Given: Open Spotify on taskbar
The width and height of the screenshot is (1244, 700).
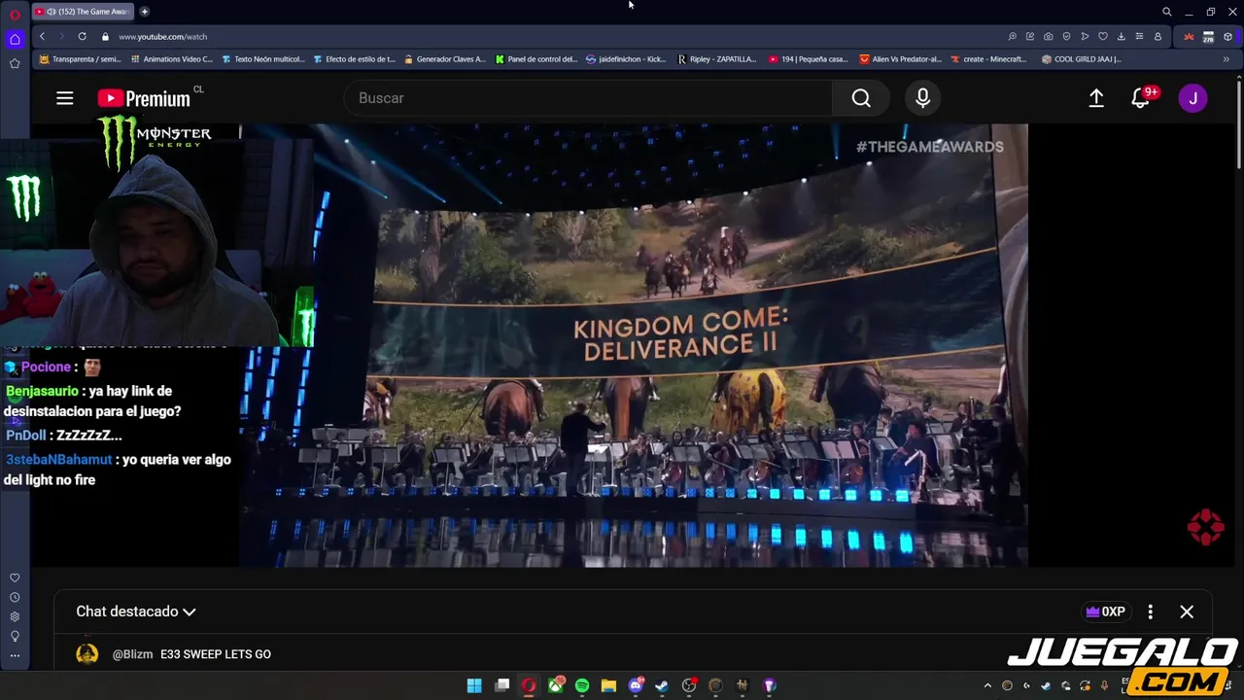Looking at the screenshot, I should coord(582,685).
